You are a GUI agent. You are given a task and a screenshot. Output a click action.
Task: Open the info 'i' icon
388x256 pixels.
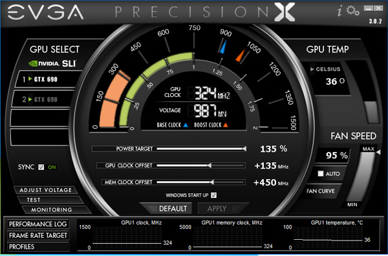(340, 11)
